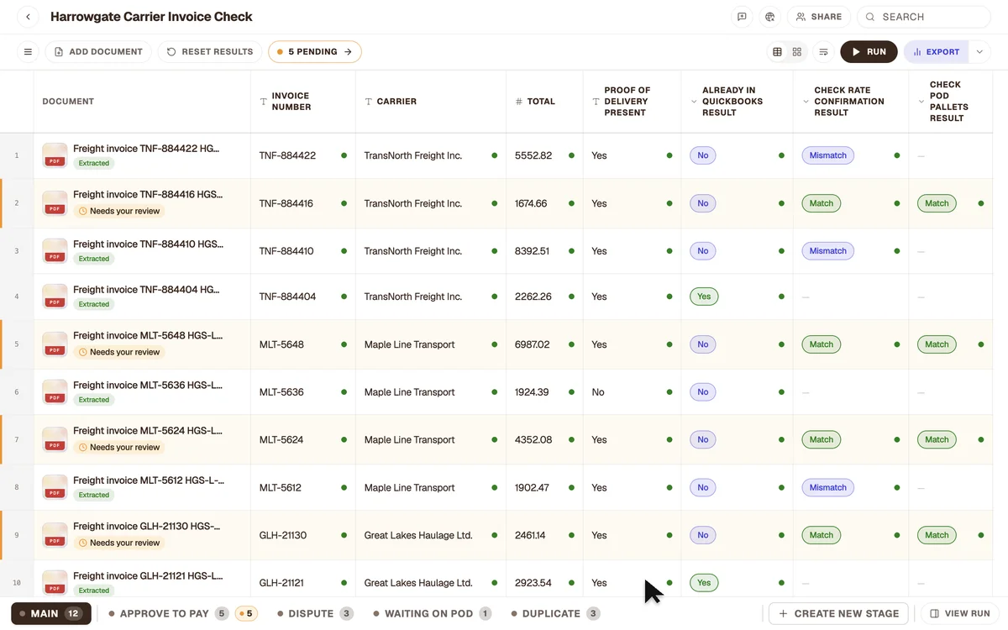
Task: Click the PDF icon for MLT-5612 invoice
Action: point(55,487)
